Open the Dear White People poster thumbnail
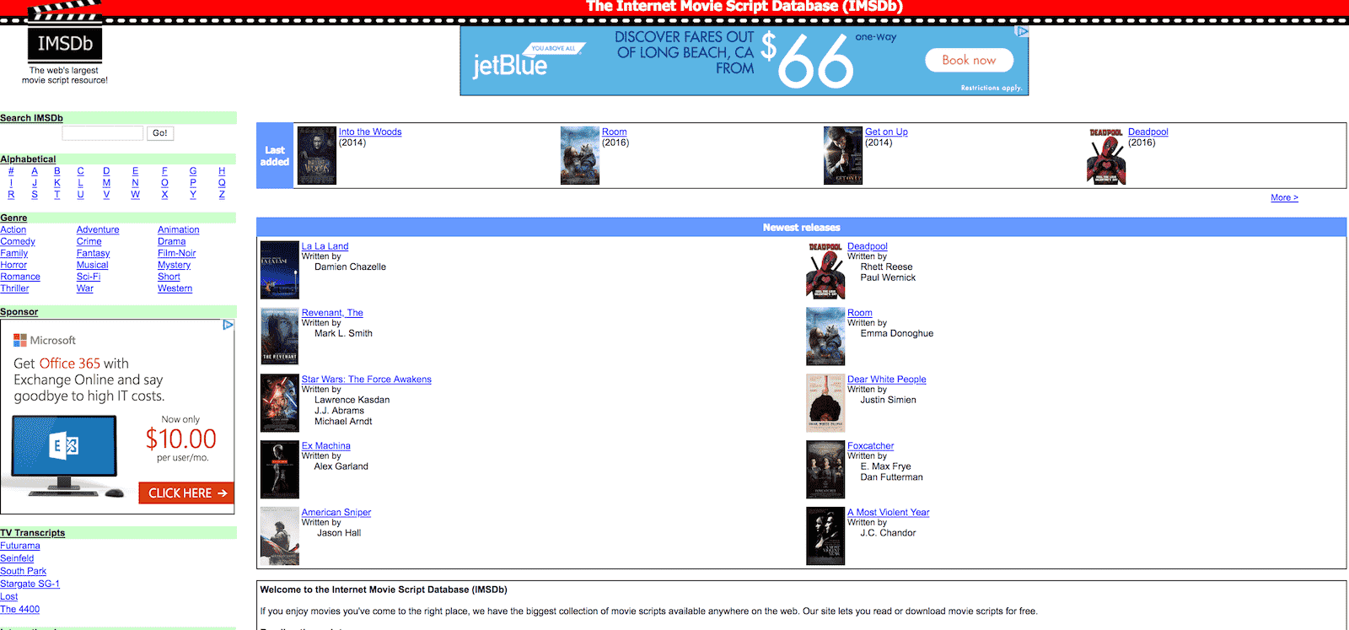This screenshot has width=1349, height=630. point(825,403)
